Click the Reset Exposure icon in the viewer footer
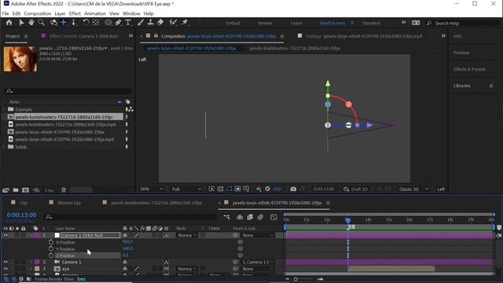Viewport: 503px width, 283px height. [x=267, y=189]
